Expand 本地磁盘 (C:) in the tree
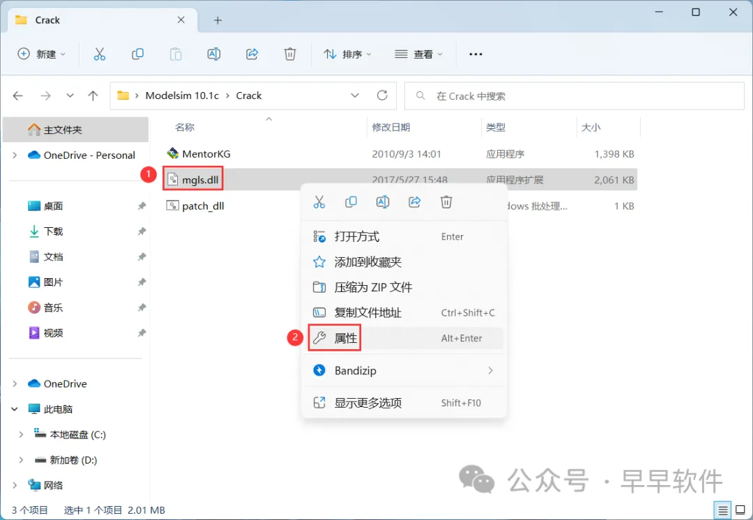Image resolution: width=753 pixels, height=520 pixels. click(x=21, y=434)
